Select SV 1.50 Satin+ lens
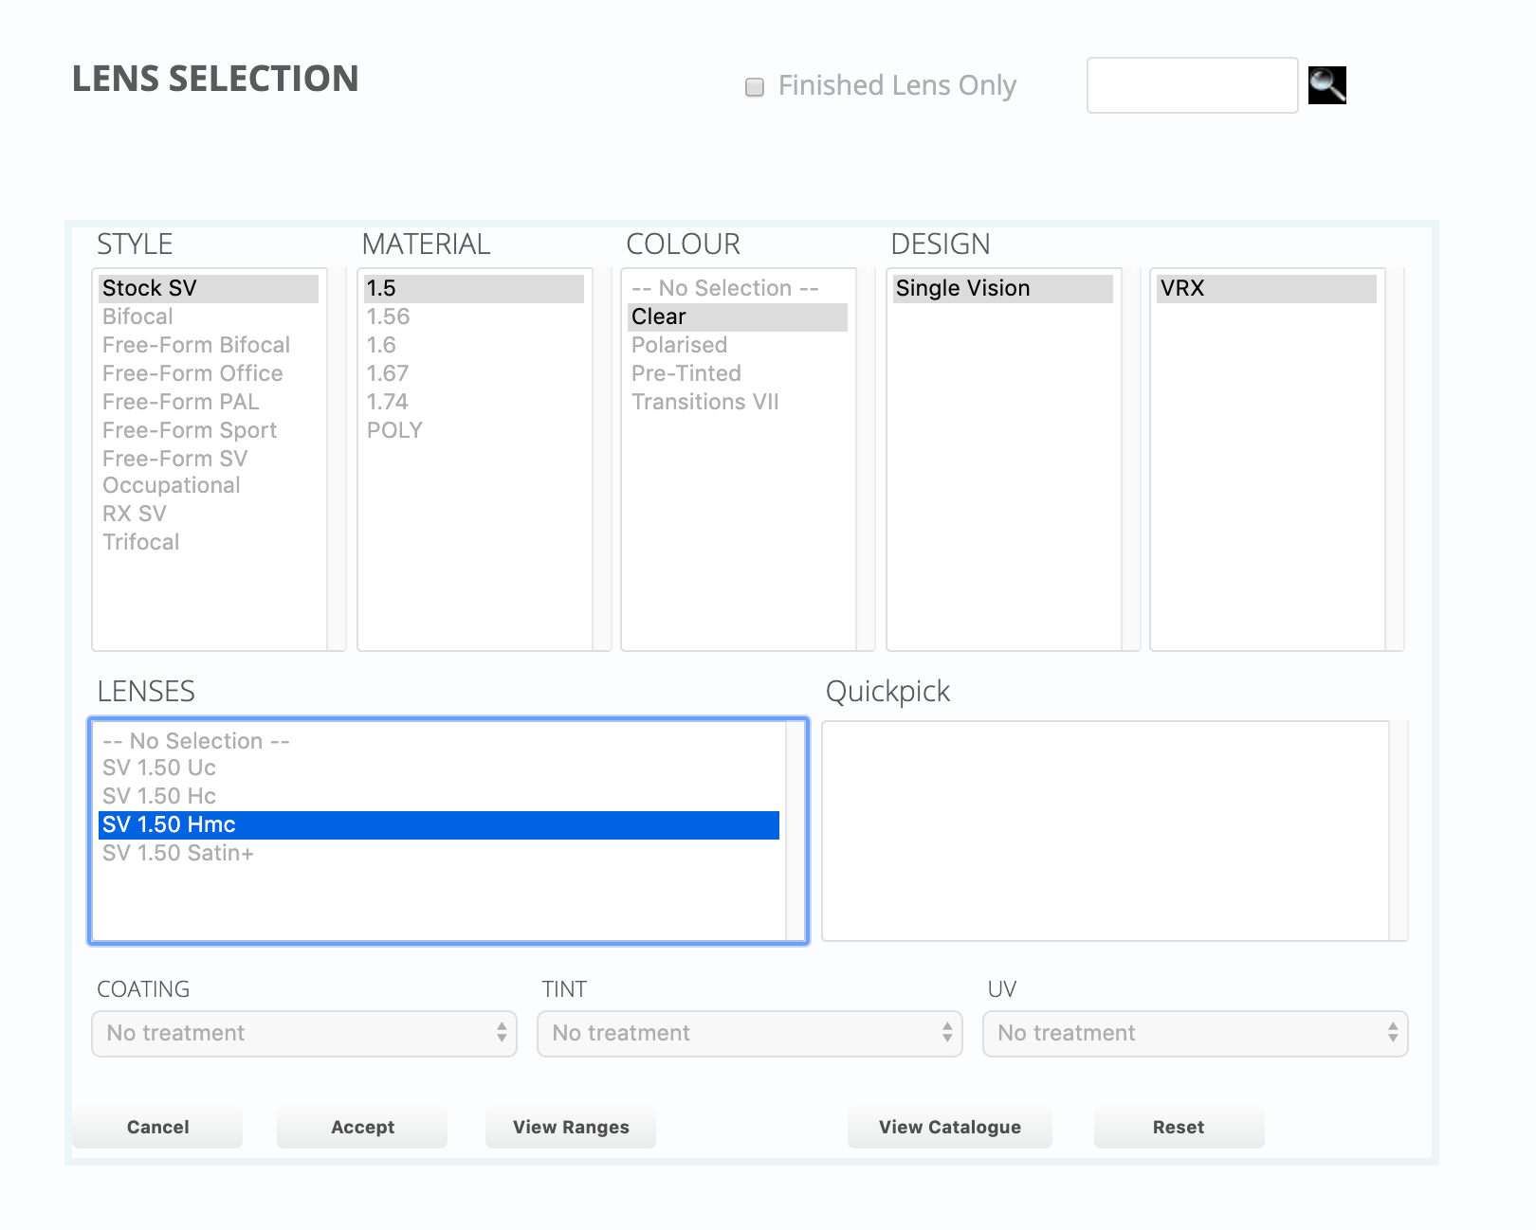The width and height of the screenshot is (1536, 1230). tap(178, 853)
